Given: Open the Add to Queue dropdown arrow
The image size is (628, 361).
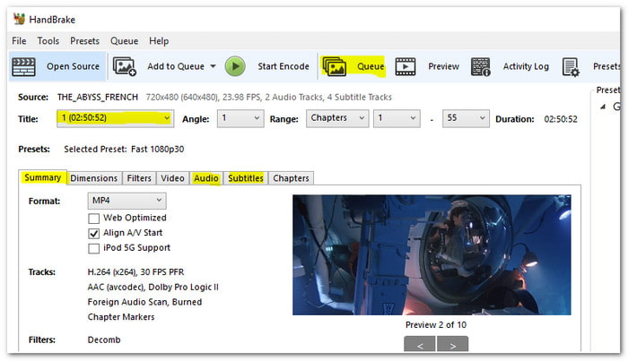Looking at the screenshot, I should tap(214, 66).
